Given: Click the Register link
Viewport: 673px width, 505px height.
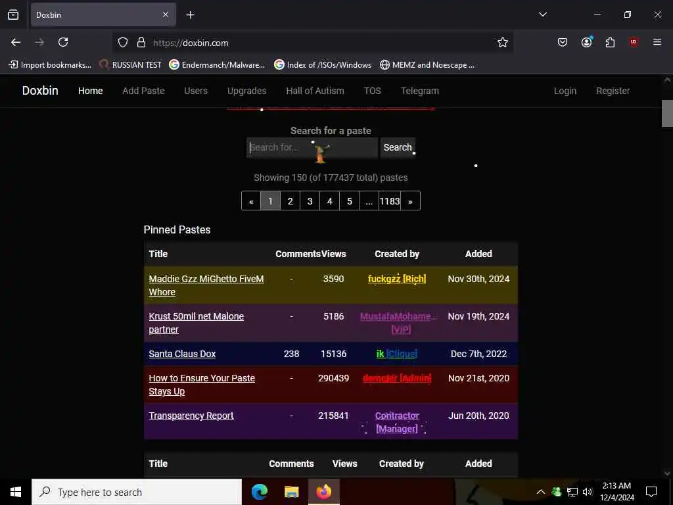Looking at the screenshot, I should 613,91.
